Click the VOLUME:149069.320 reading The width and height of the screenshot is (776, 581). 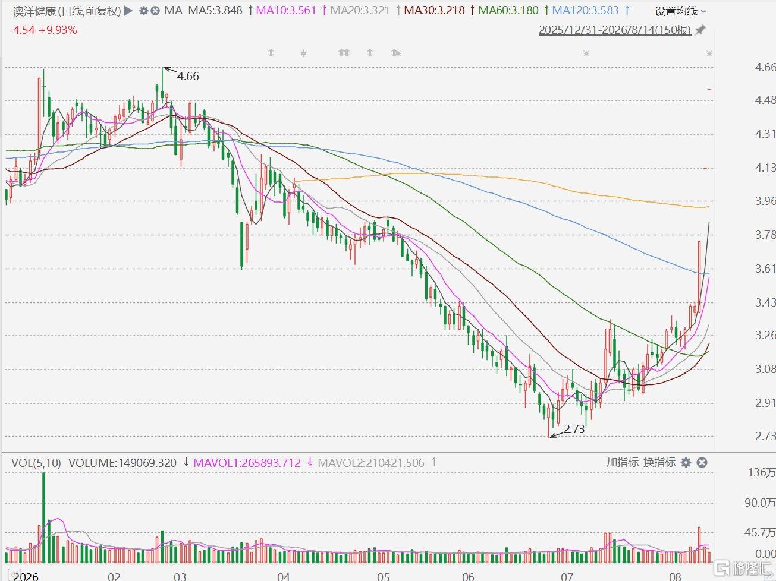pyautogui.click(x=122, y=462)
